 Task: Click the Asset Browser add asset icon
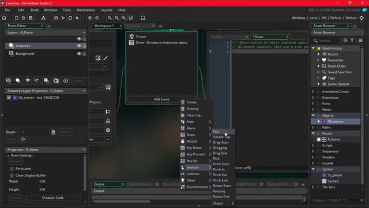pyautogui.click(x=345, y=40)
